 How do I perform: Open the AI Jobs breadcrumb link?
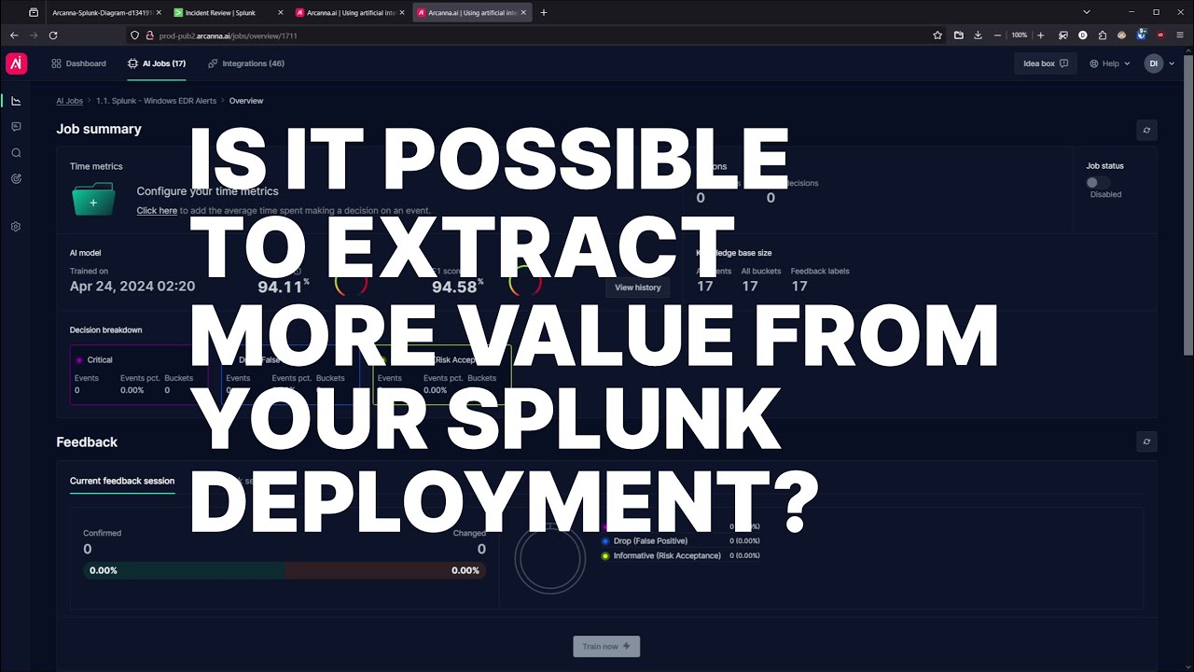click(x=69, y=101)
